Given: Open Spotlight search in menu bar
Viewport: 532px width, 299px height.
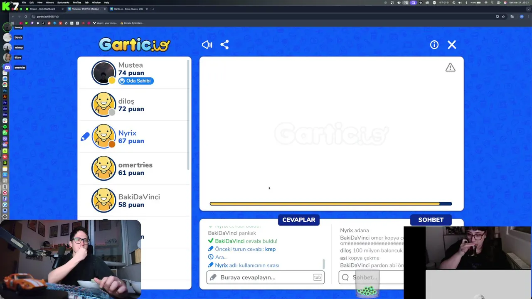Looking at the screenshot, I should (493, 2).
